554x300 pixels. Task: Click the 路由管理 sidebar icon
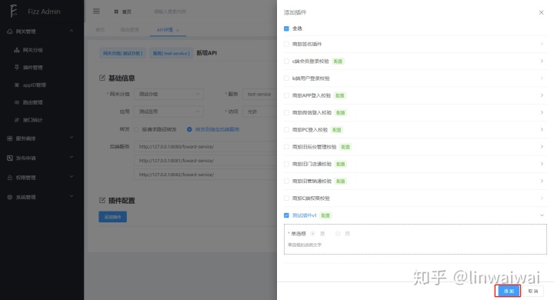point(17,102)
